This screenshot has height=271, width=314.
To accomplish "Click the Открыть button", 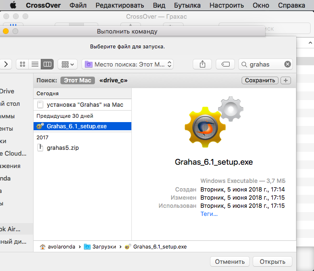I will coord(272,261).
